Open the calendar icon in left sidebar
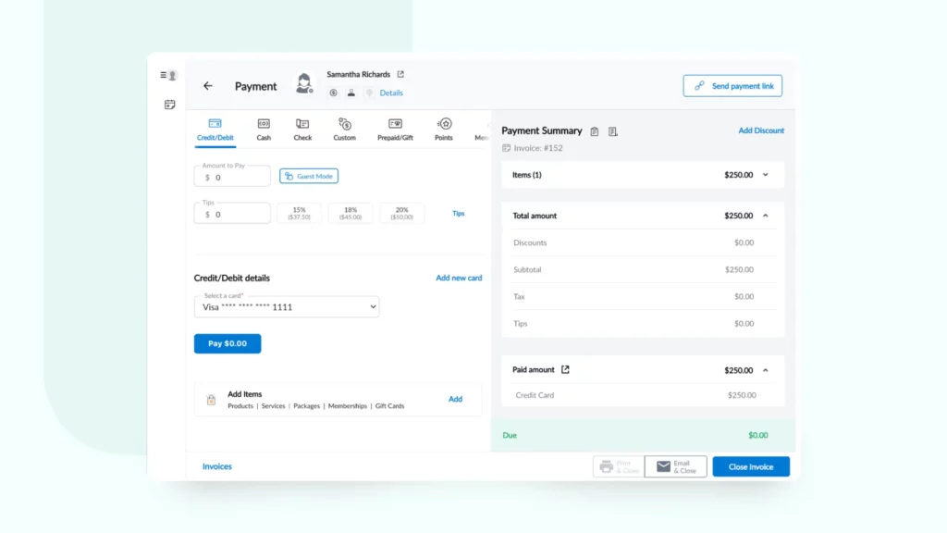This screenshot has width=947, height=533. coord(169,105)
